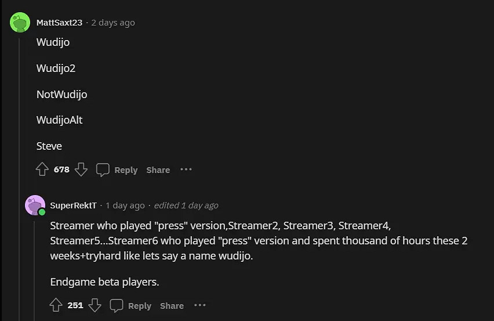
Task: Share MattSaxt23's Wudijo comment
Action: 158,169
